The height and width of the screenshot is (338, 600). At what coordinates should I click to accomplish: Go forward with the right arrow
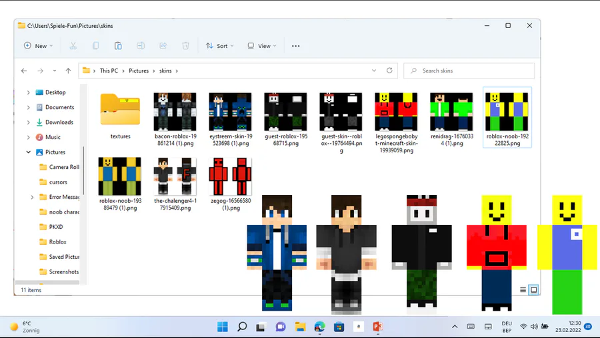point(40,71)
